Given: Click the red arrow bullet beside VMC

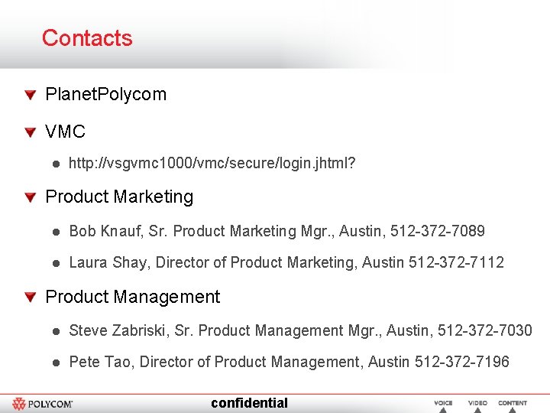Looking at the screenshot, I should 30,132.
